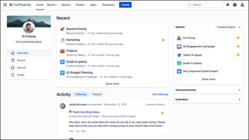Click Edit following link
The height and width of the screenshot is (140, 249).
click(160, 94)
